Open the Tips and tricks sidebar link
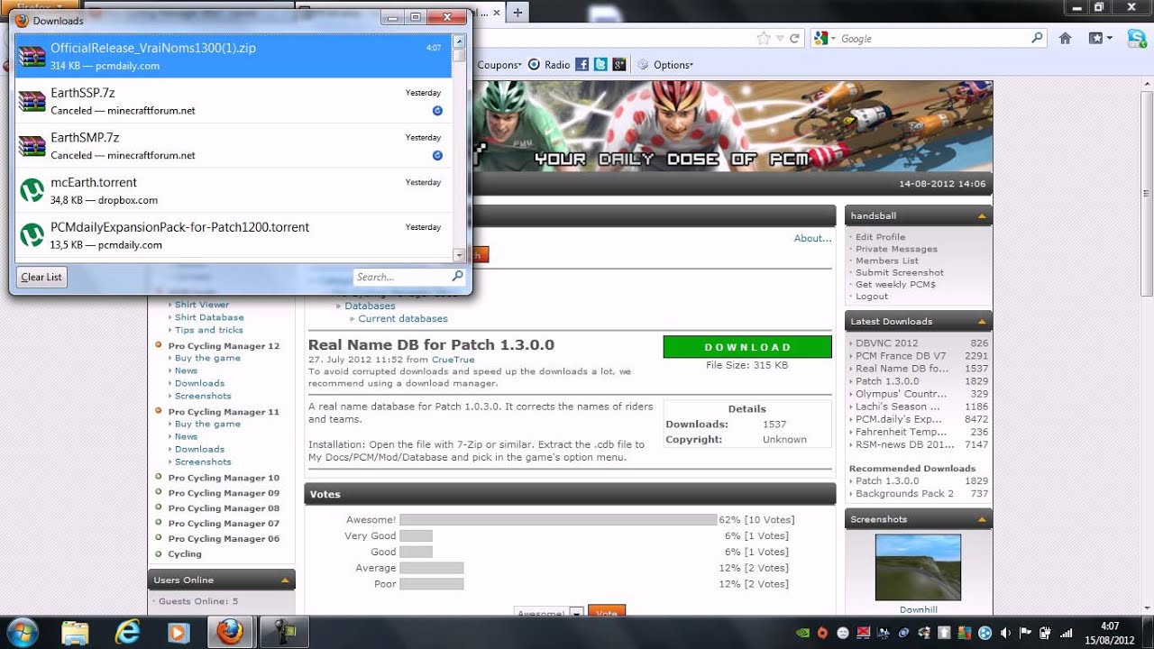 [x=209, y=330]
